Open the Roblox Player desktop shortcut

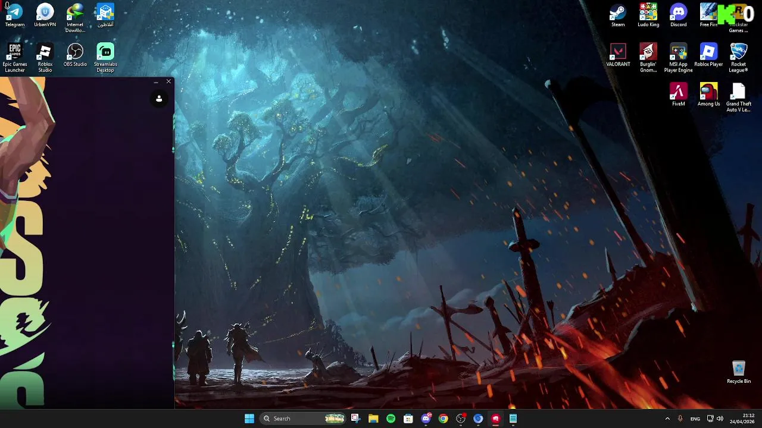click(x=708, y=55)
